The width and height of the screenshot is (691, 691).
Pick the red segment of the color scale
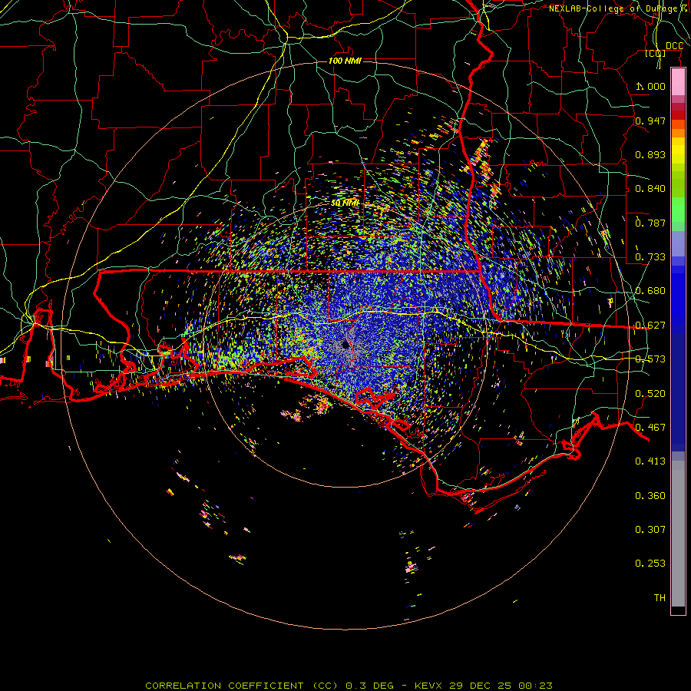coord(678,115)
